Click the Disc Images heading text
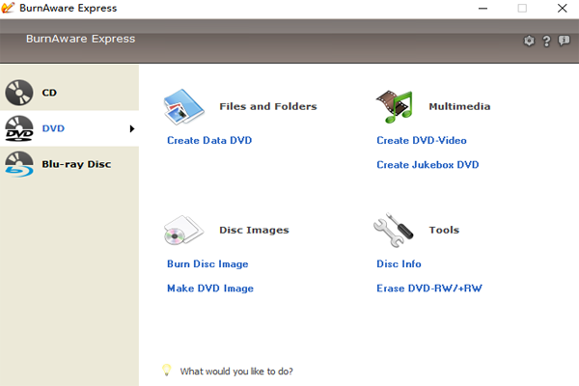 coord(254,230)
